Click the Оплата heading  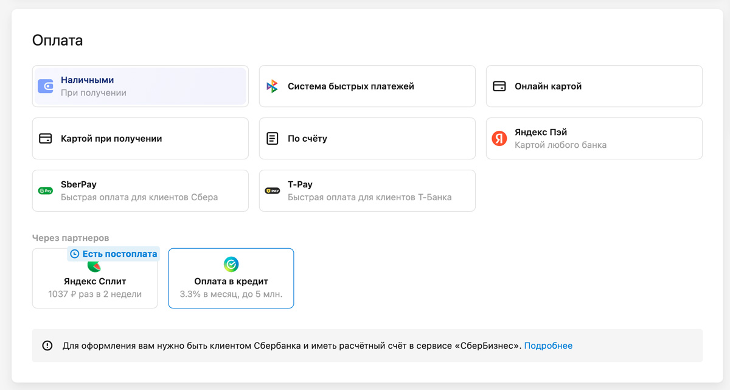(x=57, y=41)
